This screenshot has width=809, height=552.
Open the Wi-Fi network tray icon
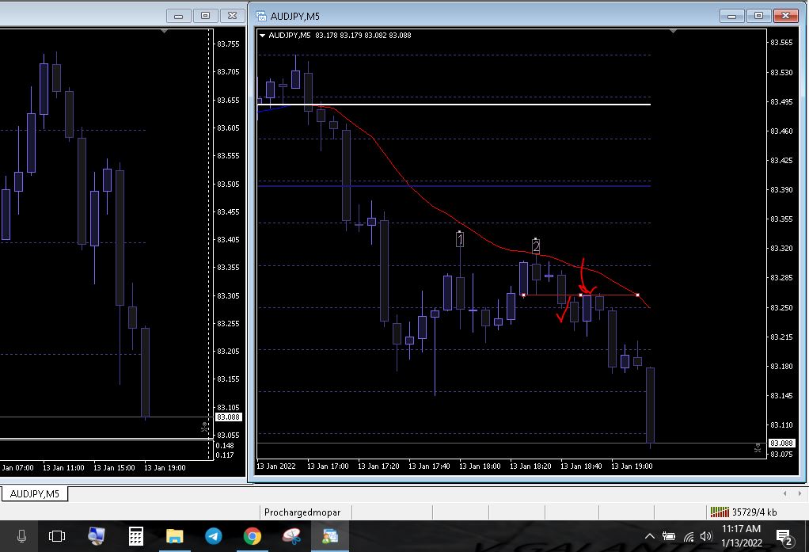coord(688,536)
